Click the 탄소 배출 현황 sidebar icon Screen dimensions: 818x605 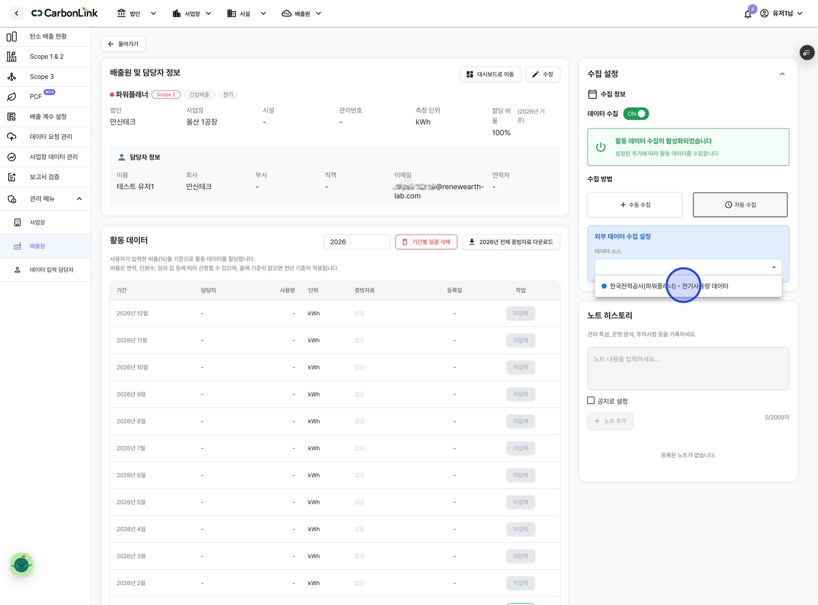point(12,37)
